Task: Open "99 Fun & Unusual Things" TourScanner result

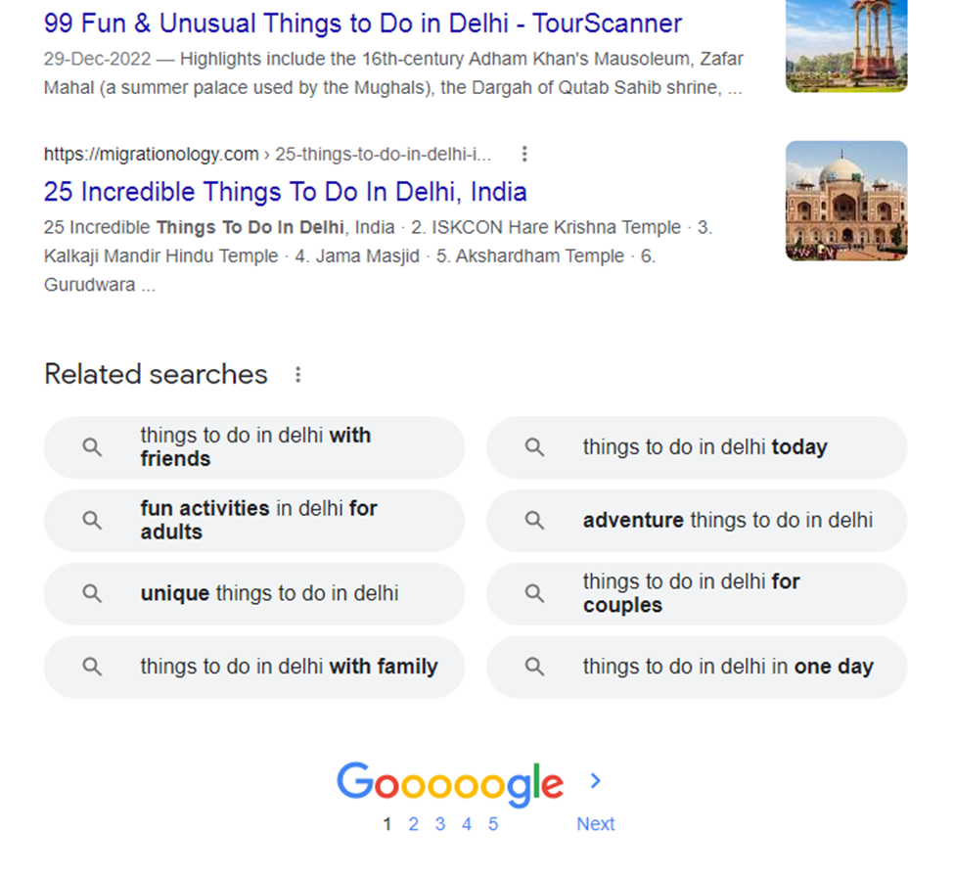Action: click(363, 23)
